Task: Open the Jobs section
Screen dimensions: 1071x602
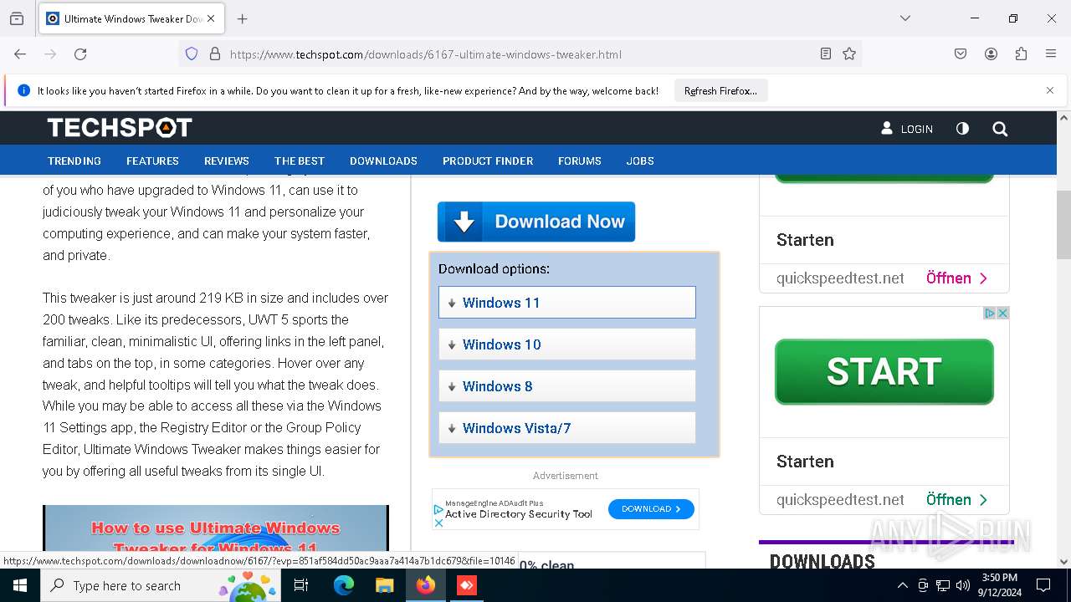Action: [x=640, y=161]
